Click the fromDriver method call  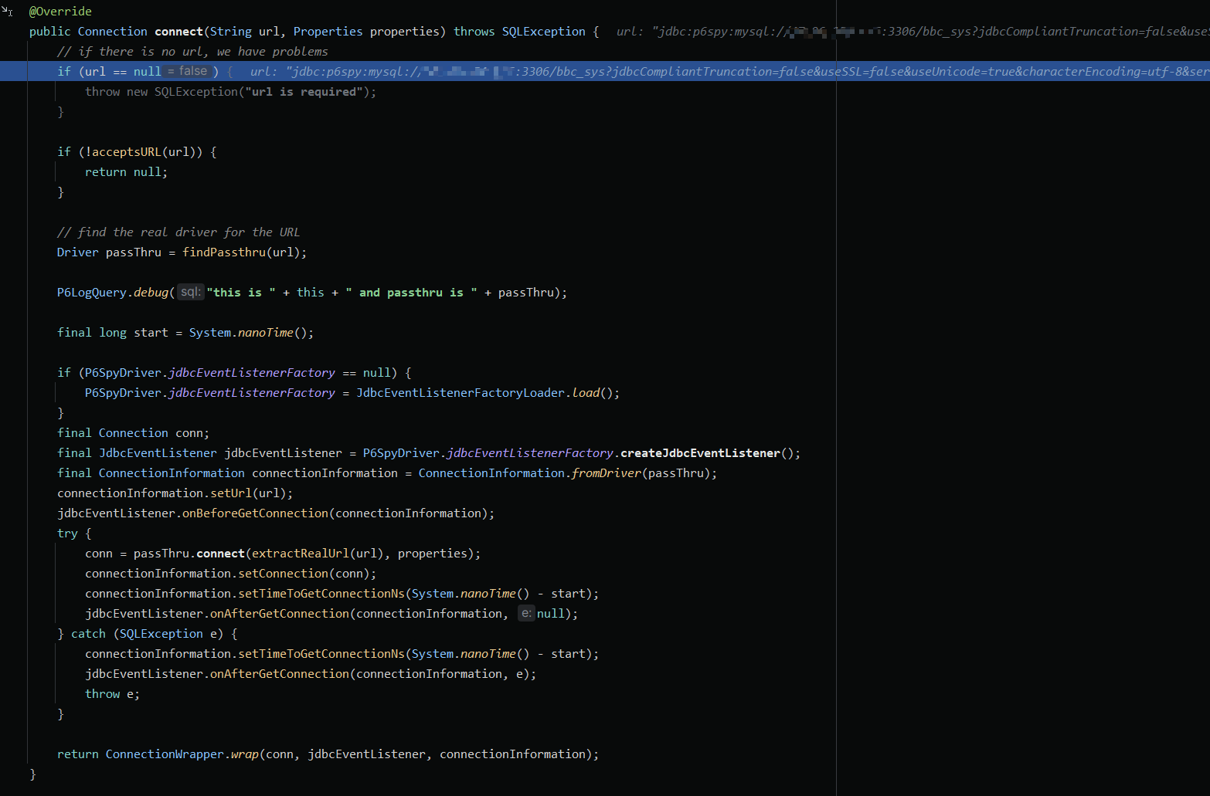(607, 473)
